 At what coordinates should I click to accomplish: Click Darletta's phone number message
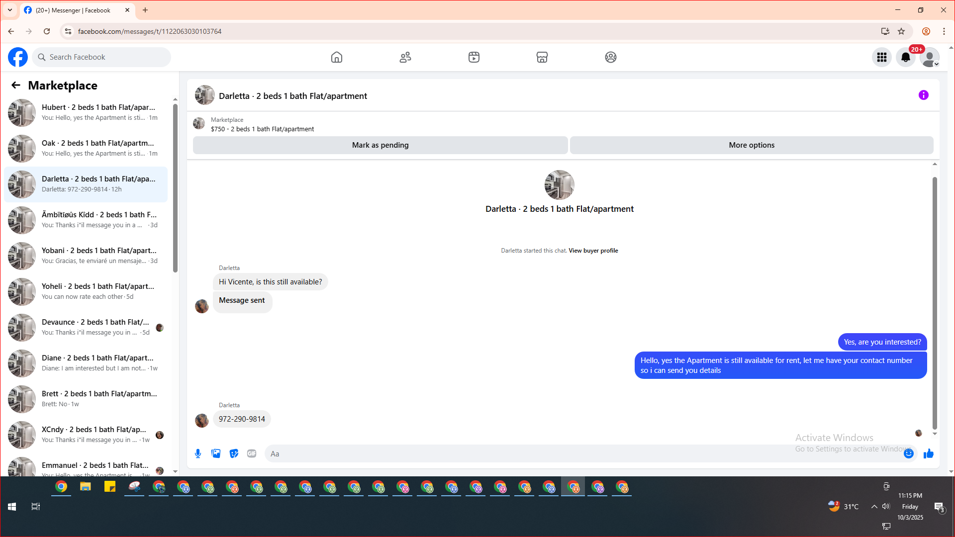click(x=242, y=419)
